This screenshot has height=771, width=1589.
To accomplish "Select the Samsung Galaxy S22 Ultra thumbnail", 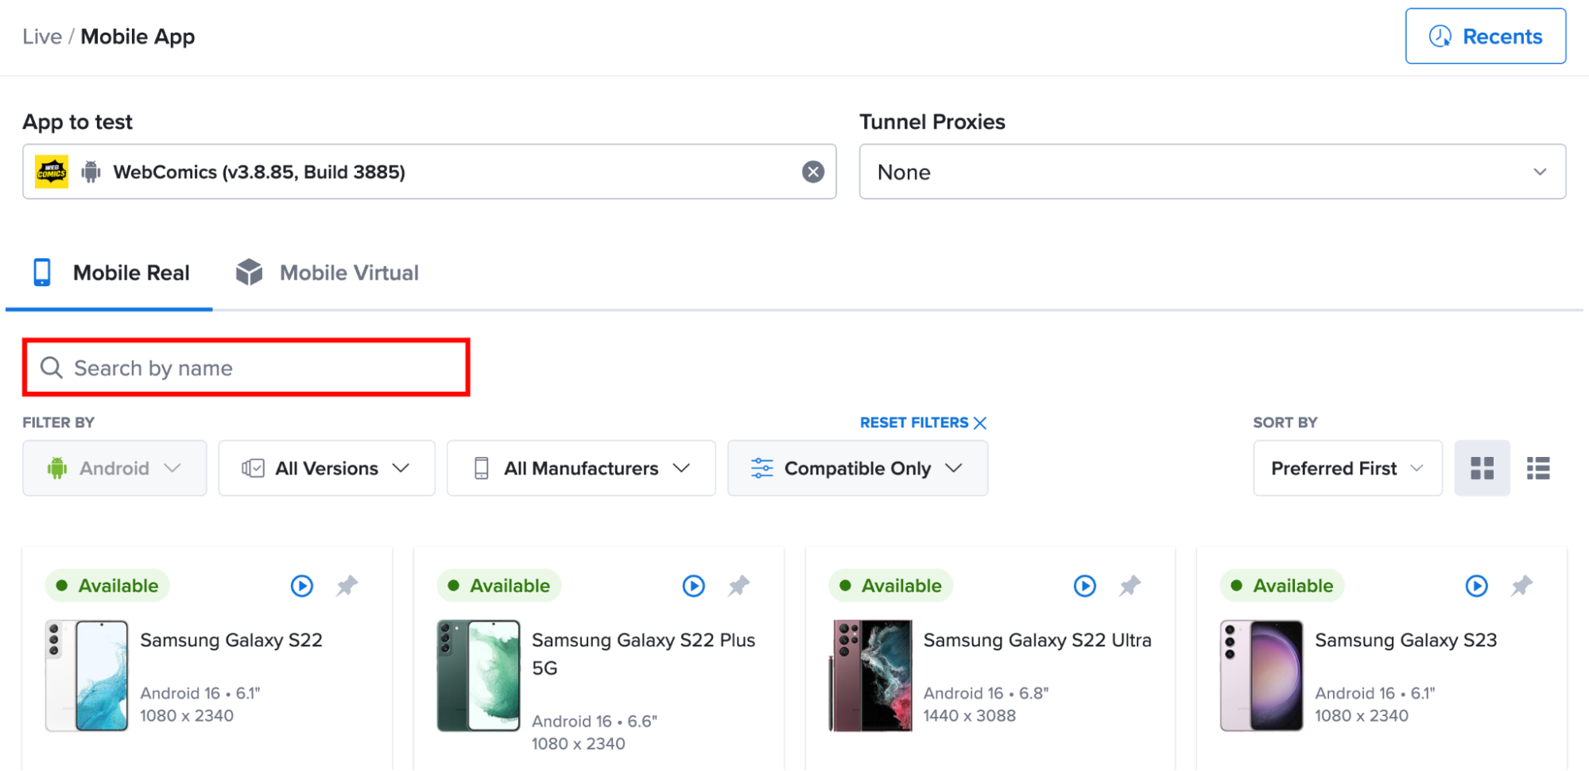I will coord(870,676).
